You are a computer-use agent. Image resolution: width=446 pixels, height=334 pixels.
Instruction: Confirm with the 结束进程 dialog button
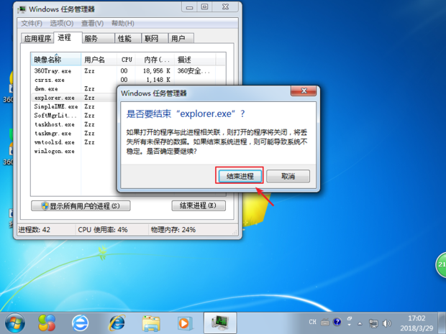240,176
